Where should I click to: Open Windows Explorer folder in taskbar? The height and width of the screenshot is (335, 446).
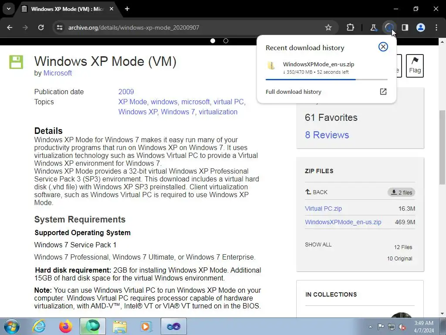[120, 326]
